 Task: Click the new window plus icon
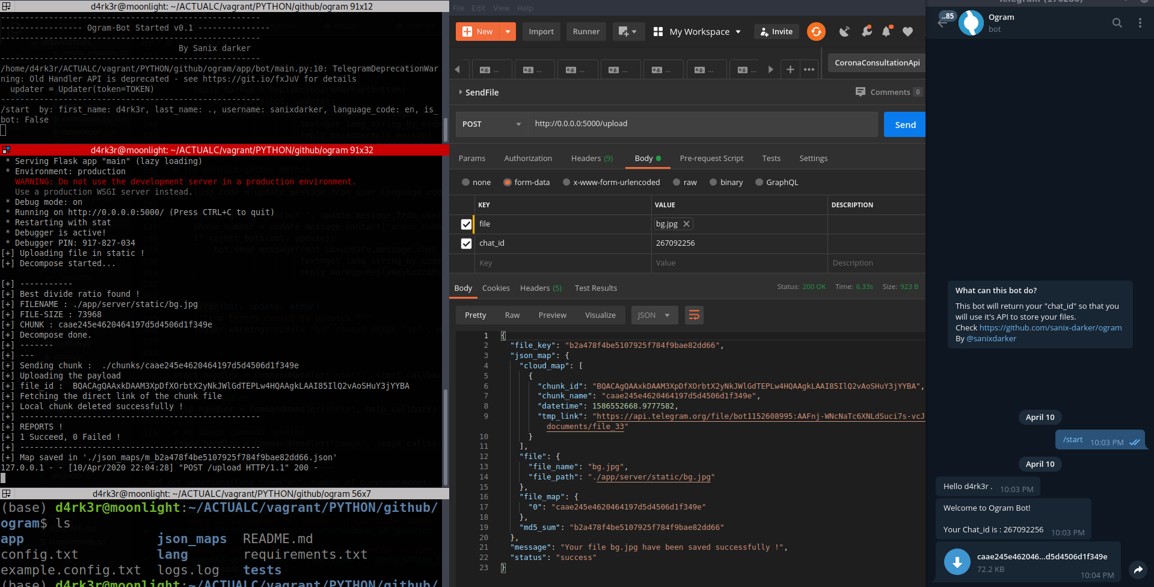point(628,31)
